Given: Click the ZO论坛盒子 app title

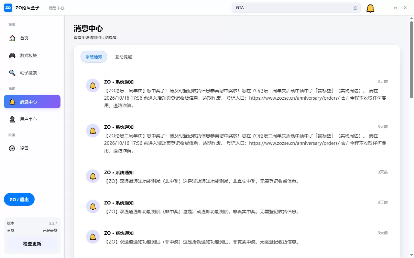Looking at the screenshot, I should click(27, 8).
